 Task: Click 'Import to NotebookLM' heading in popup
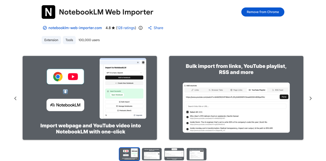pos(116,68)
